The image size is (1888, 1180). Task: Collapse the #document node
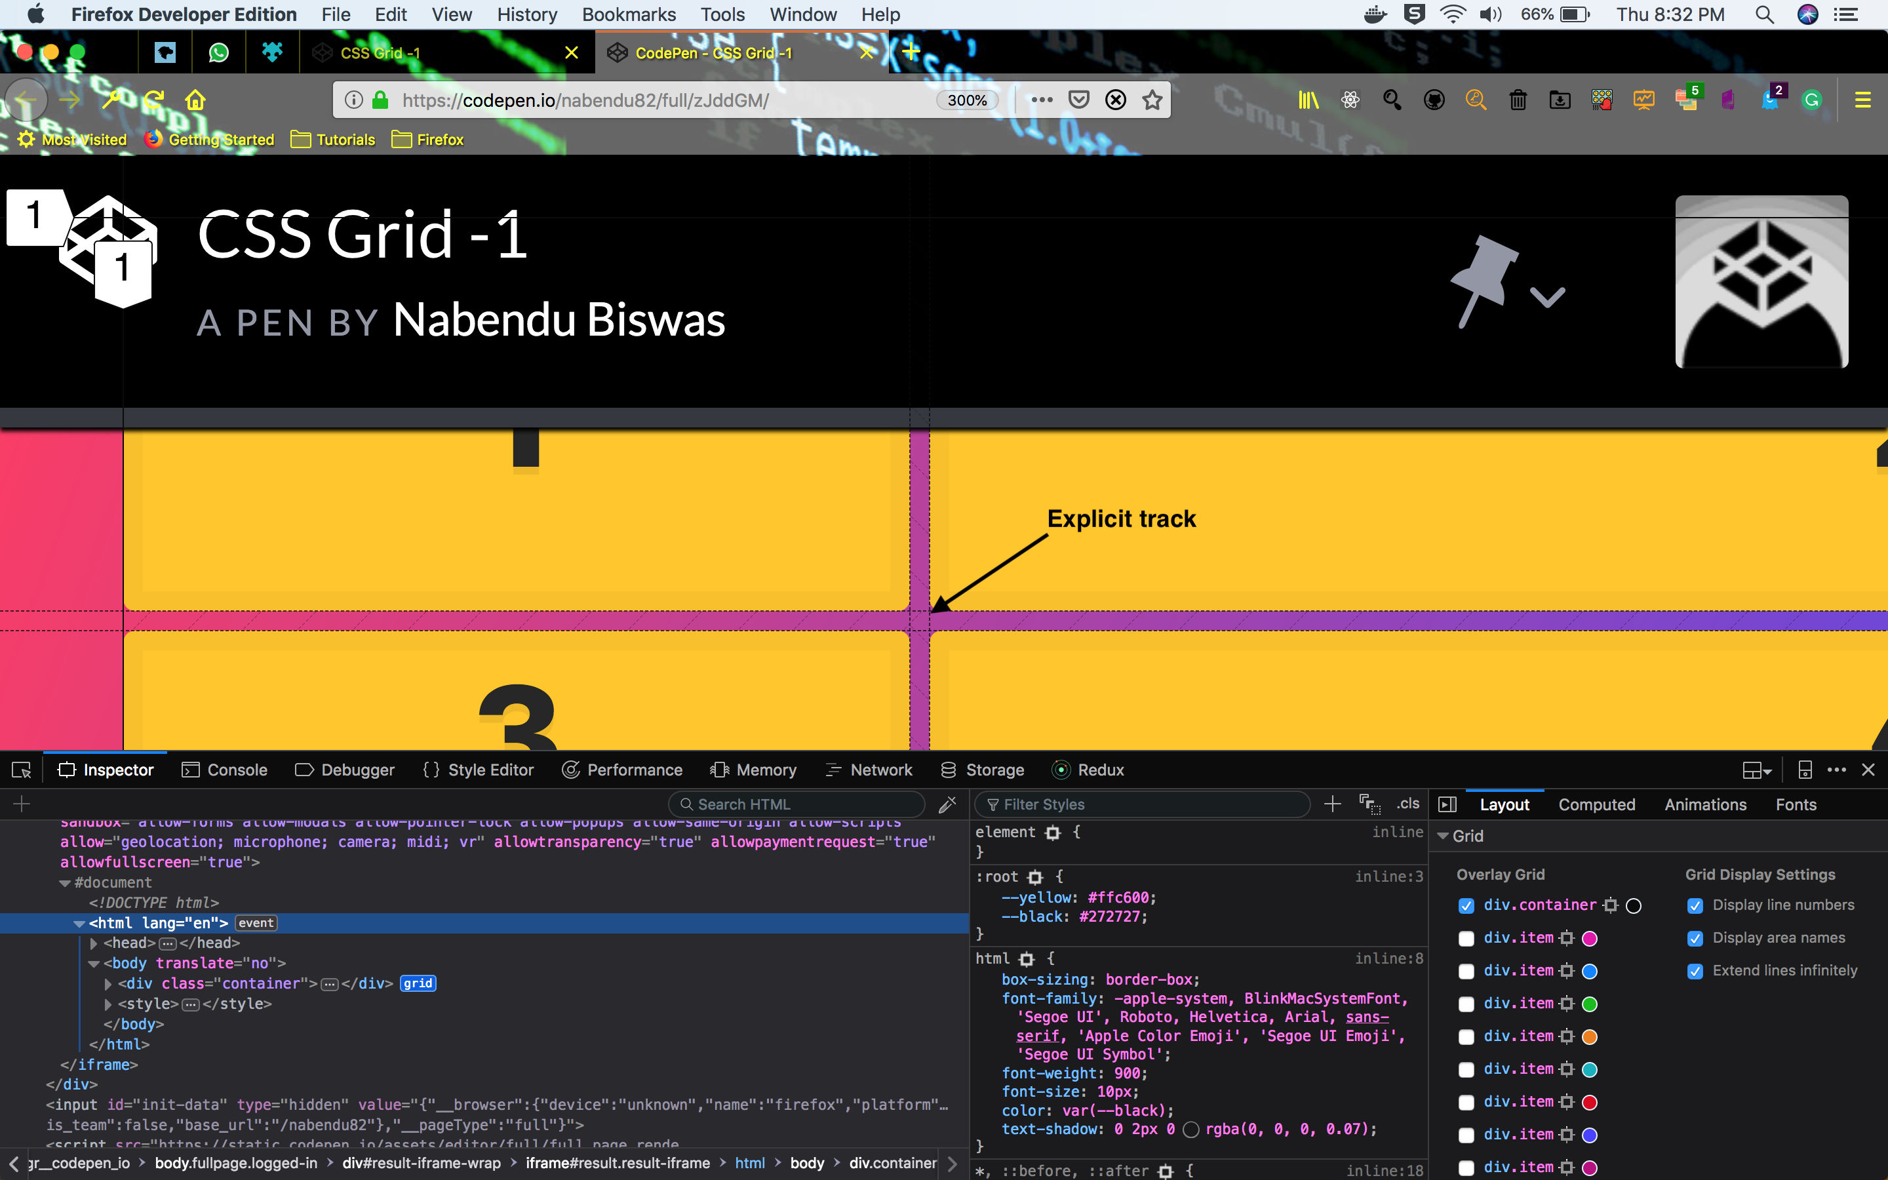(x=65, y=882)
